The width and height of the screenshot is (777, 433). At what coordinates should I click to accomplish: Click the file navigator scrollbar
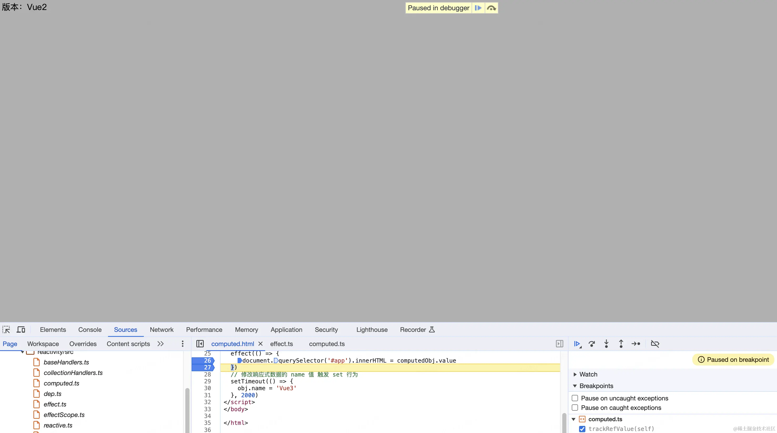187,410
